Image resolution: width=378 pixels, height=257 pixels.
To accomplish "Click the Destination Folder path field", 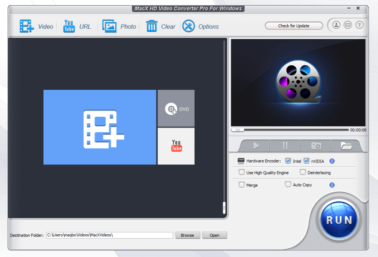I will [x=110, y=235].
